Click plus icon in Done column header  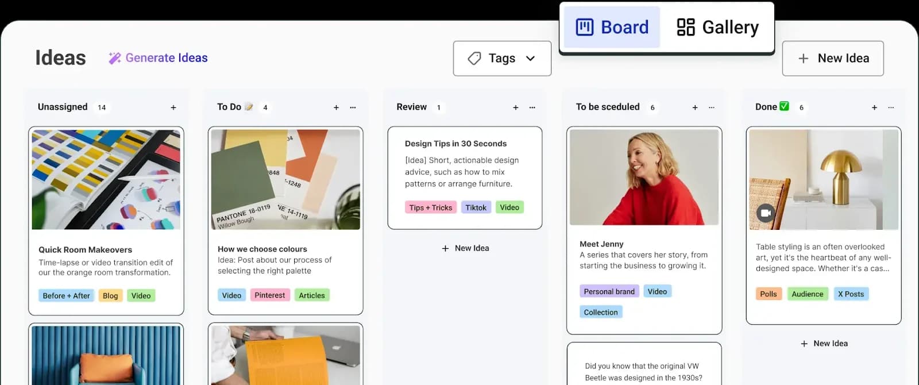[x=874, y=107]
